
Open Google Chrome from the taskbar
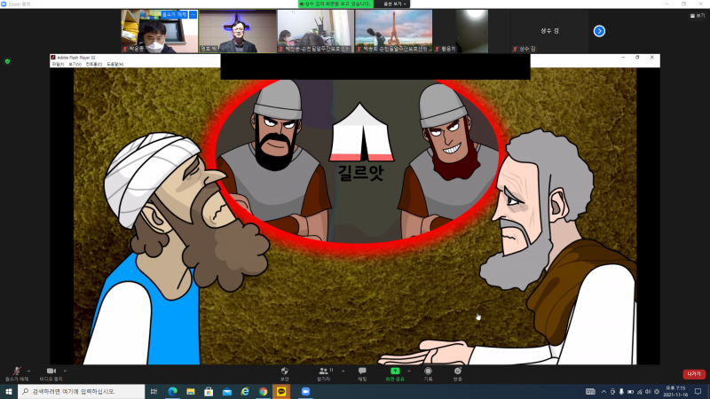(x=263, y=391)
